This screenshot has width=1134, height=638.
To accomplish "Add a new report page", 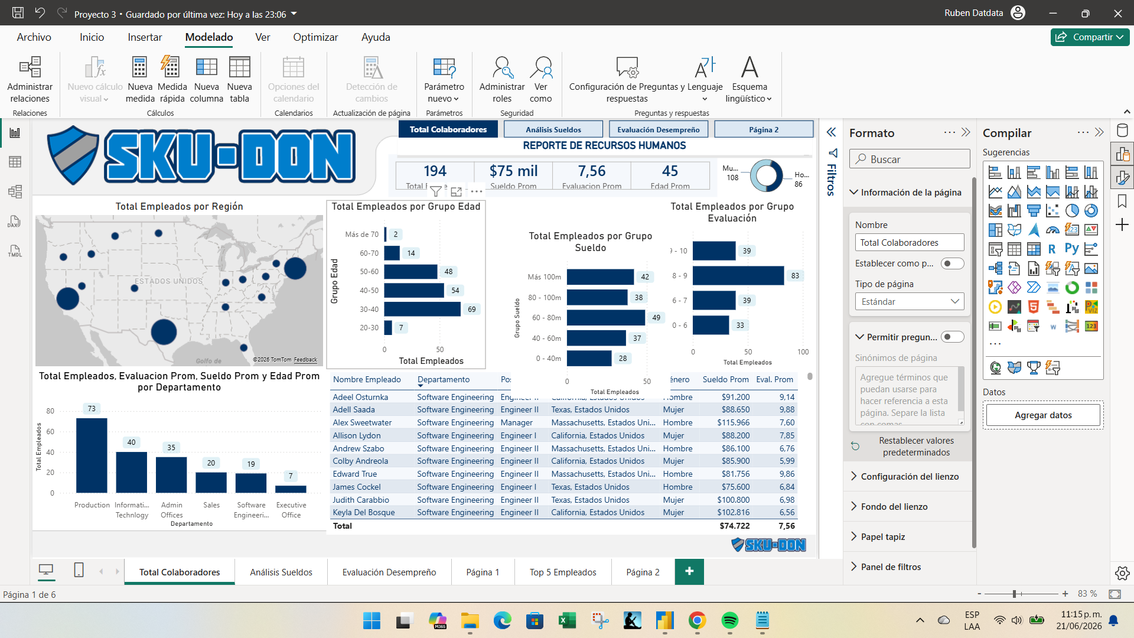I will click(689, 572).
